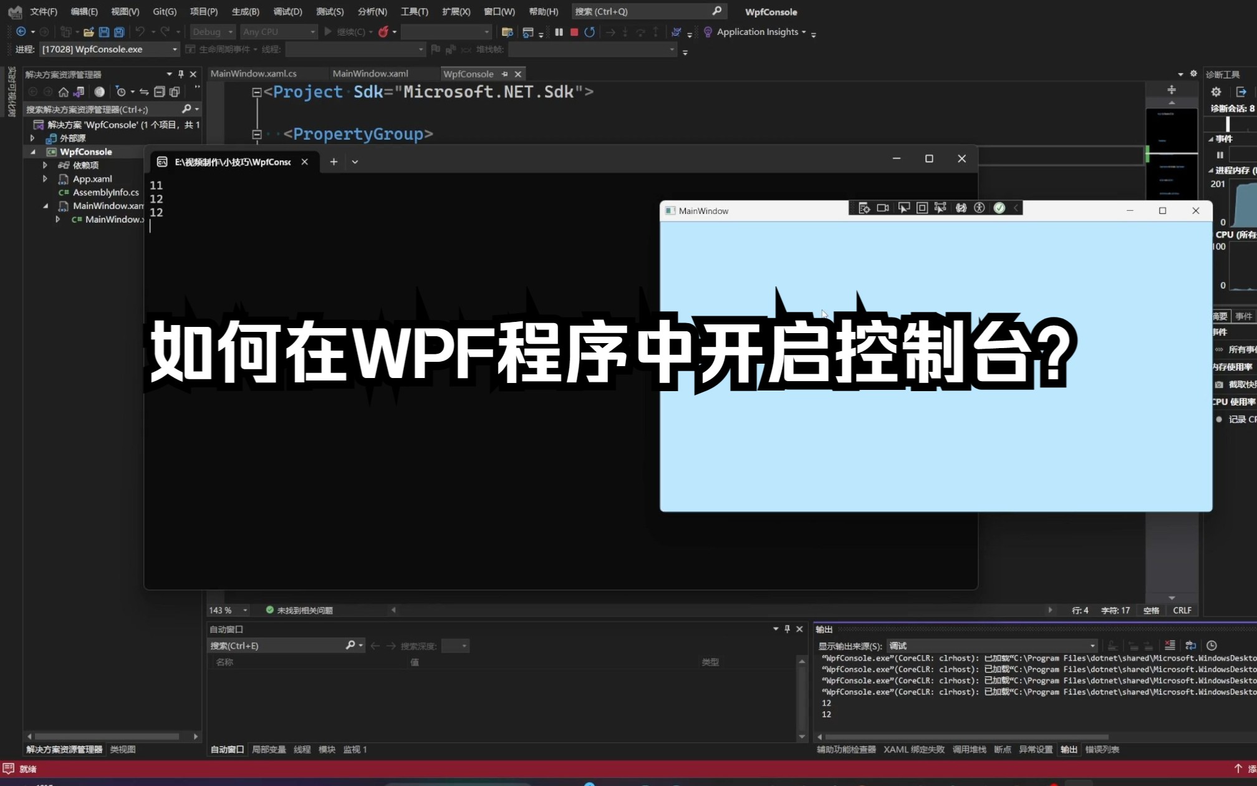Toggle auto-hide pin on the Autos window
The width and height of the screenshot is (1257, 786).
pos(787,629)
